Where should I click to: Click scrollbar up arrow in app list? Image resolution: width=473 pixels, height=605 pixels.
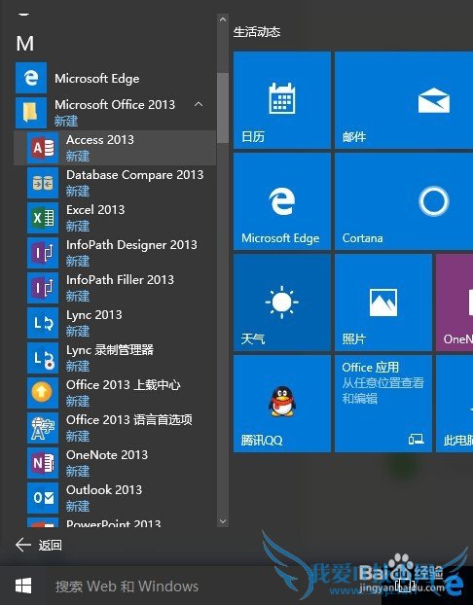point(223,19)
